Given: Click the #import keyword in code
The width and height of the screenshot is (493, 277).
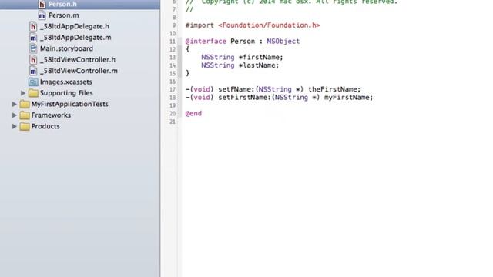Looking at the screenshot, I should [200, 25].
